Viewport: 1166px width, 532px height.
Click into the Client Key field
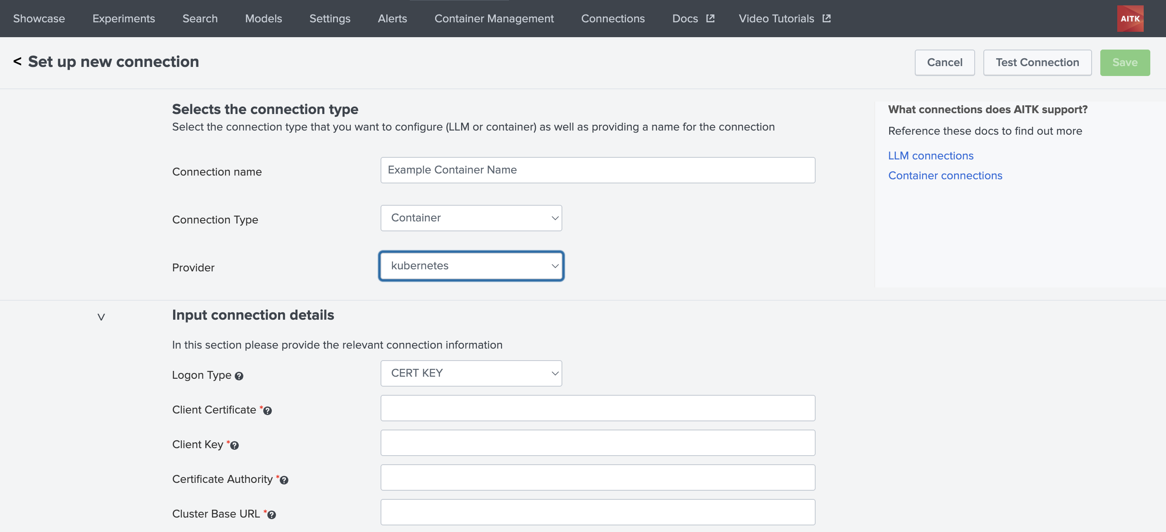[597, 443]
